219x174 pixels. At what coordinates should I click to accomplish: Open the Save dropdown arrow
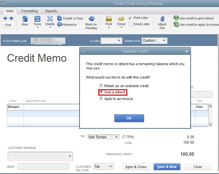38,27
